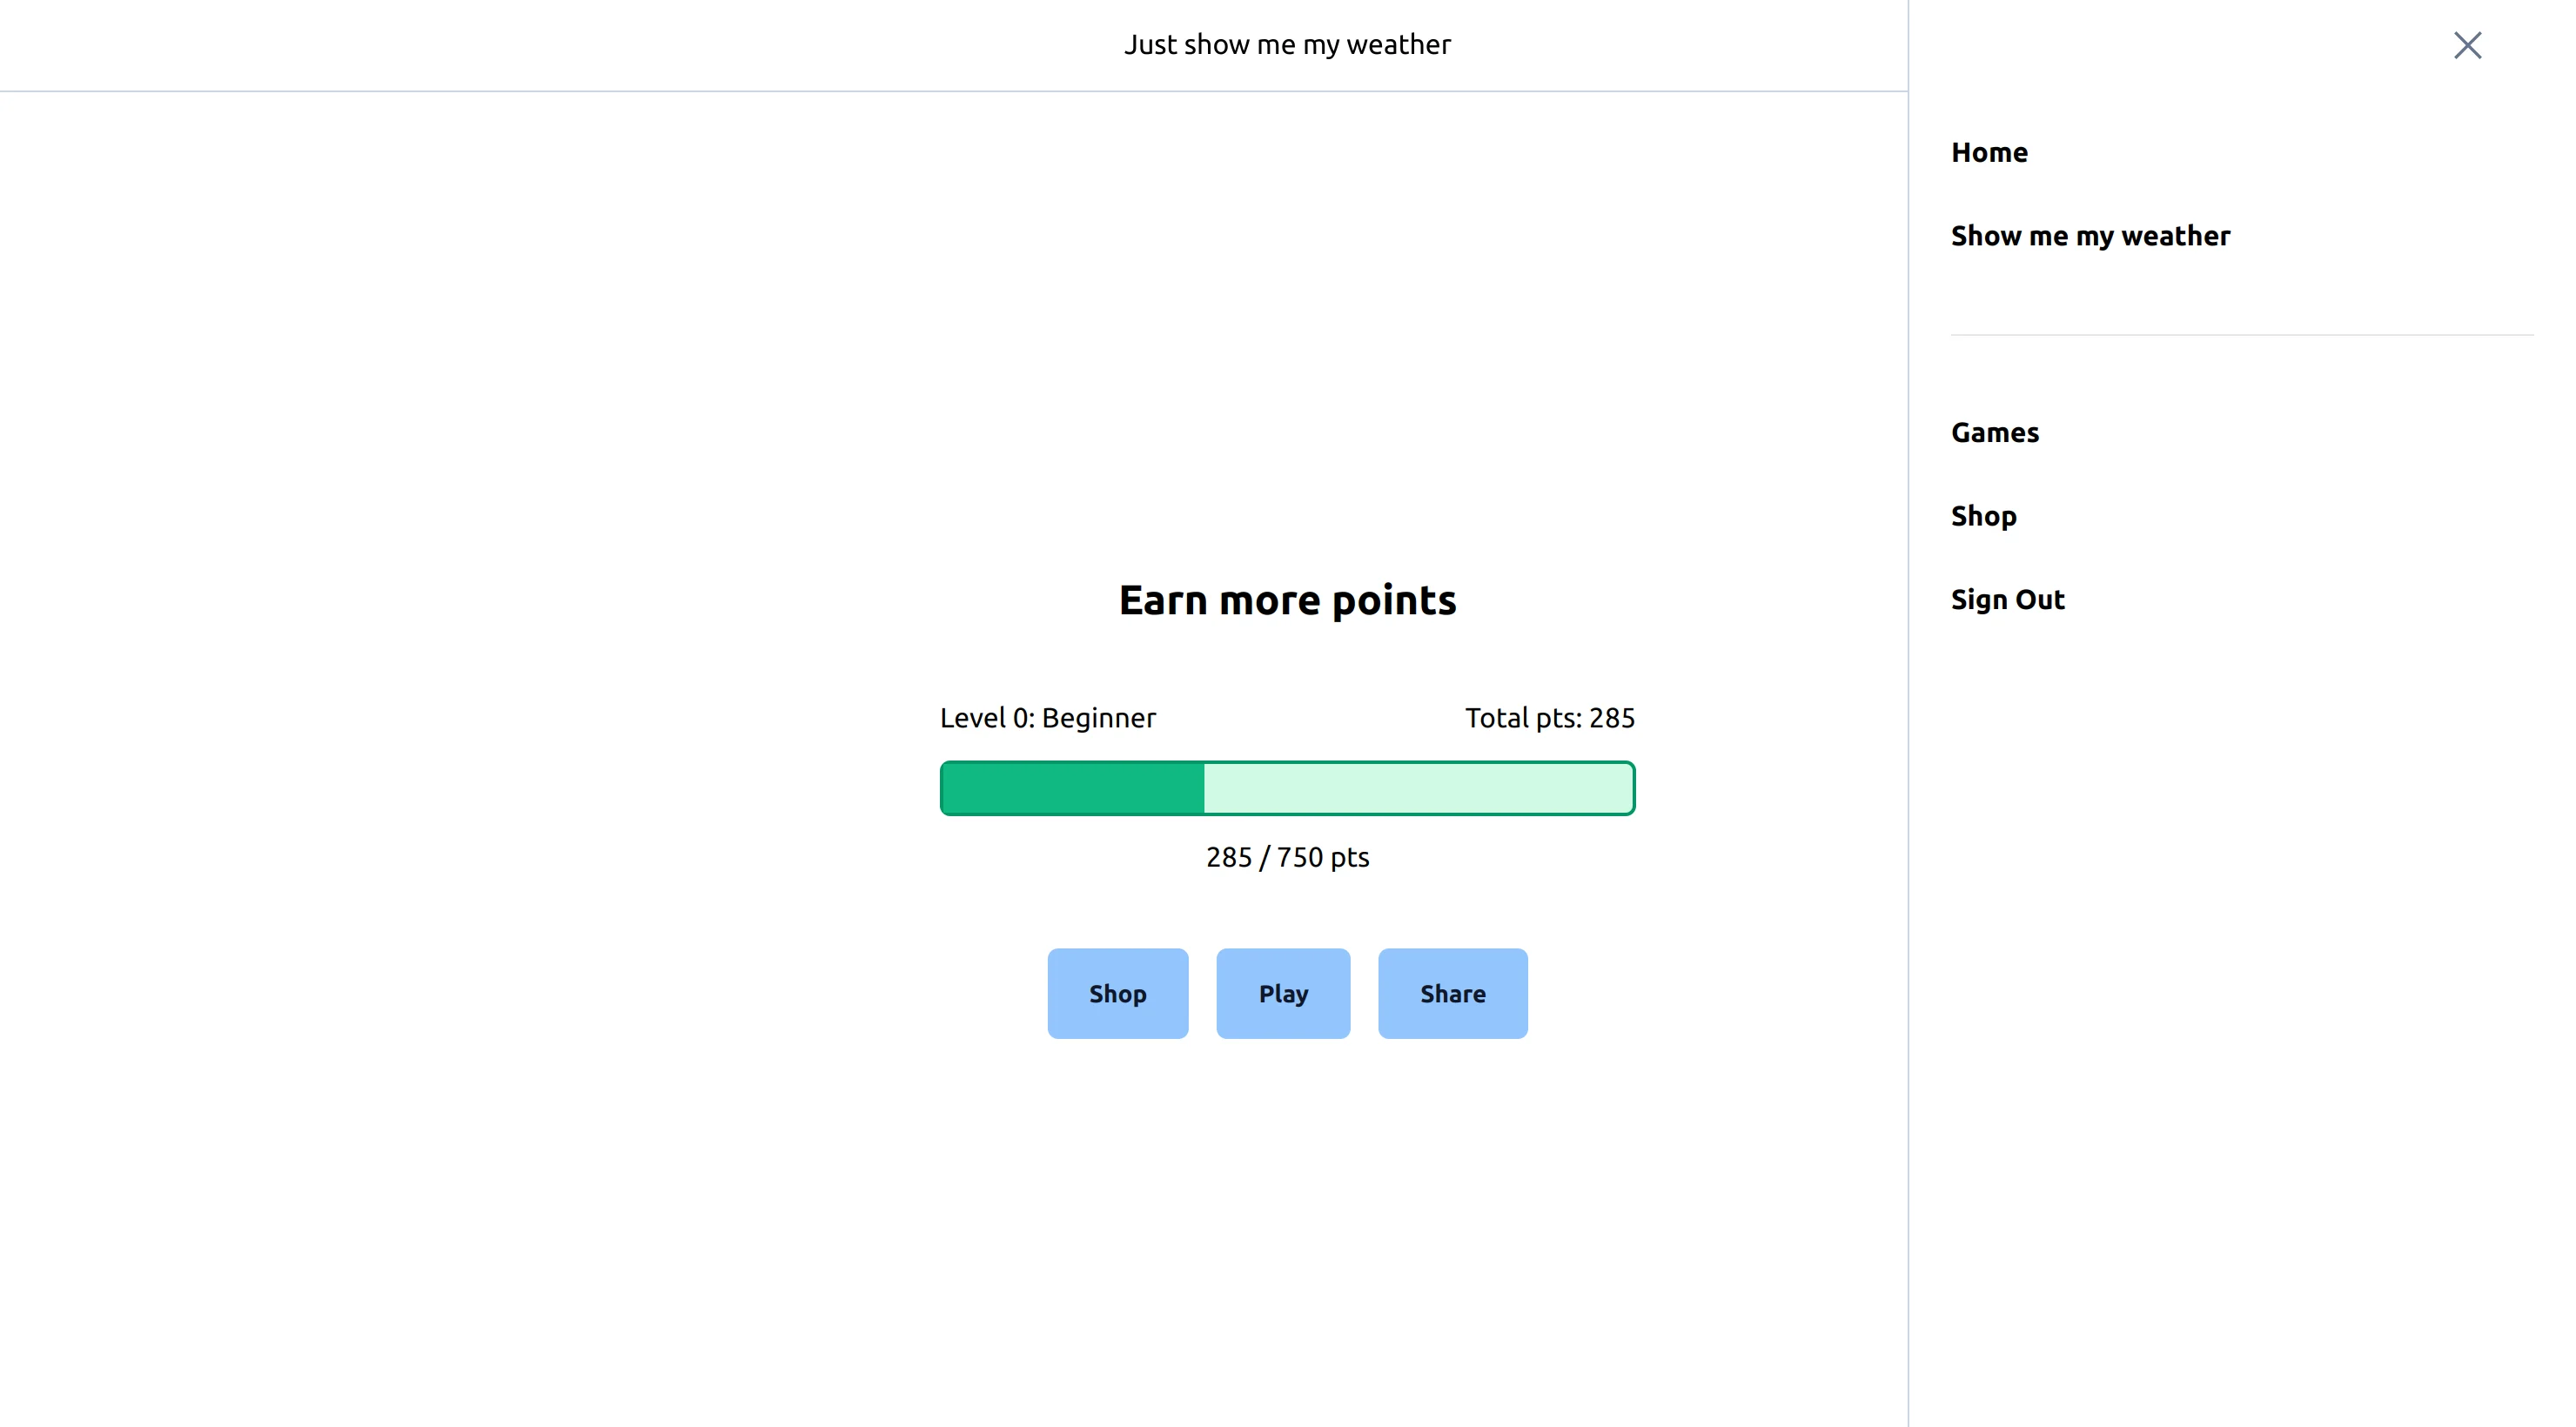This screenshot has width=2576, height=1427.
Task: Click the Just show me my weather header title
Action: [x=1287, y=45]
